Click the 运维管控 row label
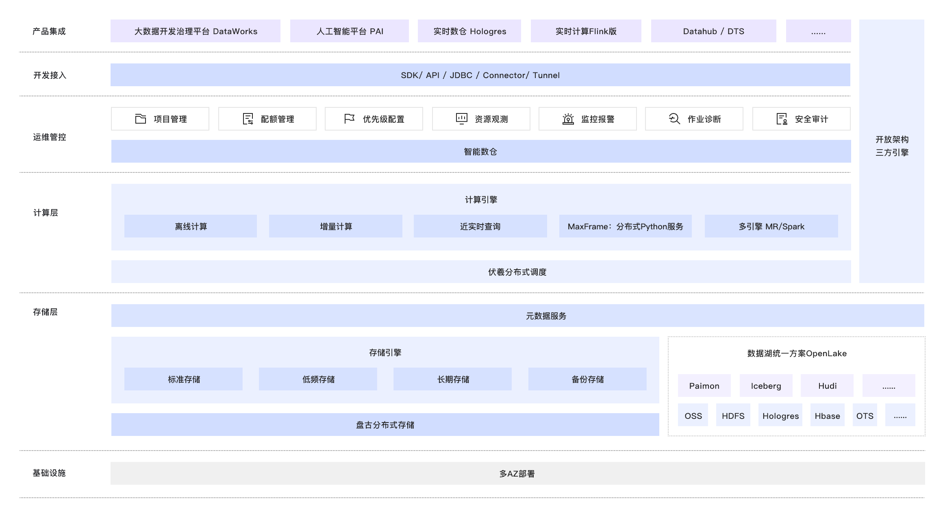Viewport: 943px width, 514px height. pyautogui.click(x=50, y=137)
